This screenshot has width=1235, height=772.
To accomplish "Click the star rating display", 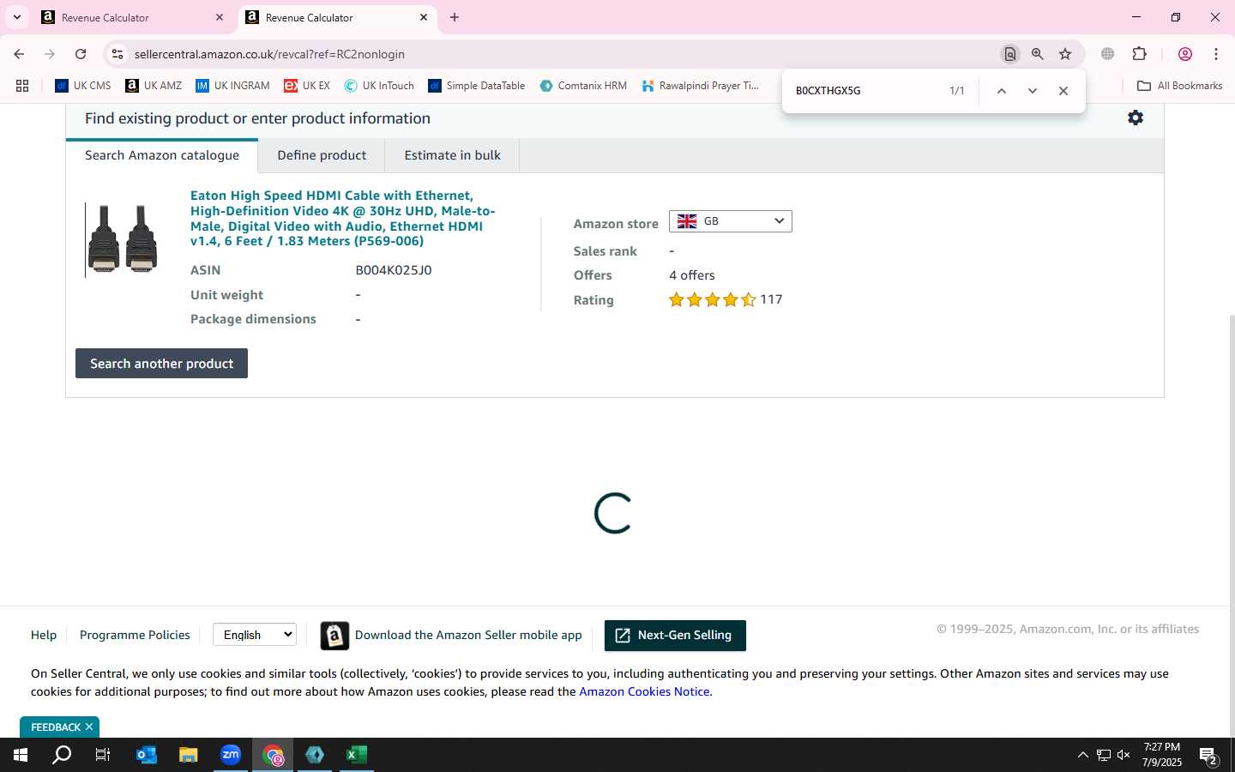I will [713, 299].
